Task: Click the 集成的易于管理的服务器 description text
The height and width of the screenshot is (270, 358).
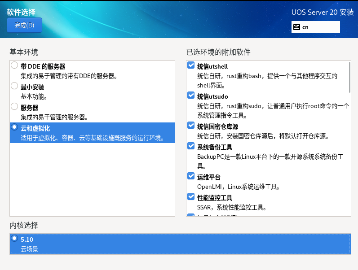Action: pyautogui.click(x=54, y=117)
